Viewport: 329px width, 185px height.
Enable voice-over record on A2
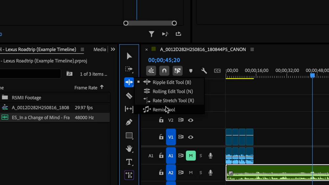(211, 173)
